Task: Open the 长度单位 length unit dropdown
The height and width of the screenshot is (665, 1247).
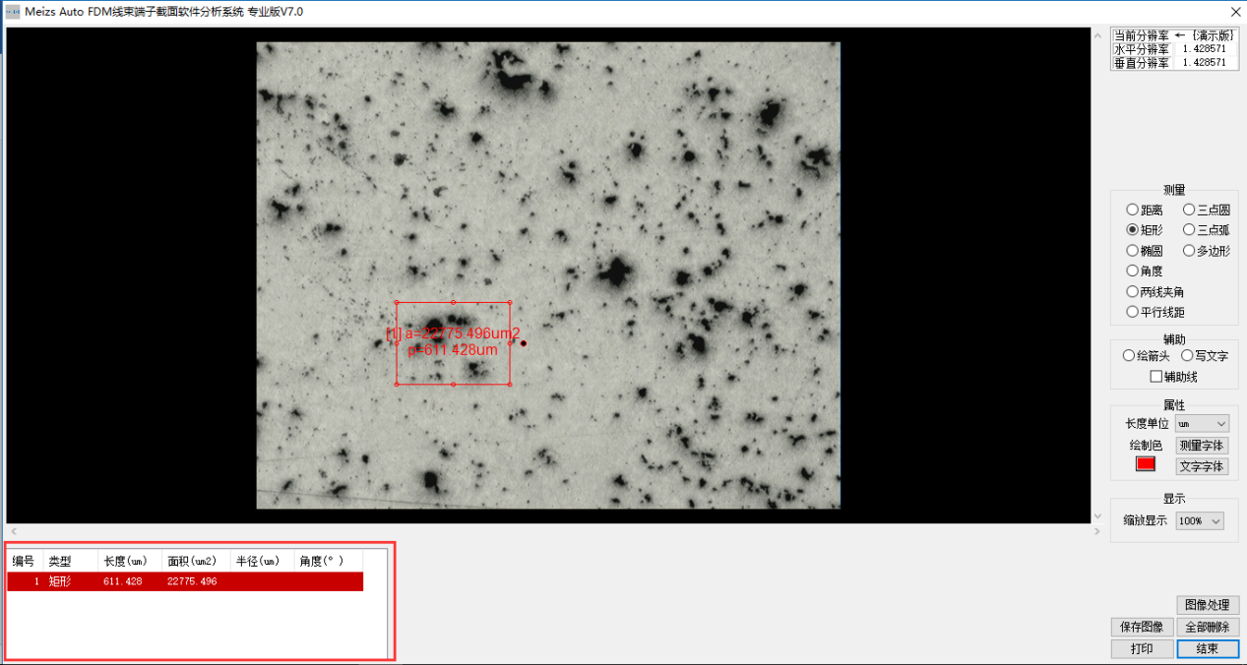Action: pyautogui.click(x=1202, y=423)
